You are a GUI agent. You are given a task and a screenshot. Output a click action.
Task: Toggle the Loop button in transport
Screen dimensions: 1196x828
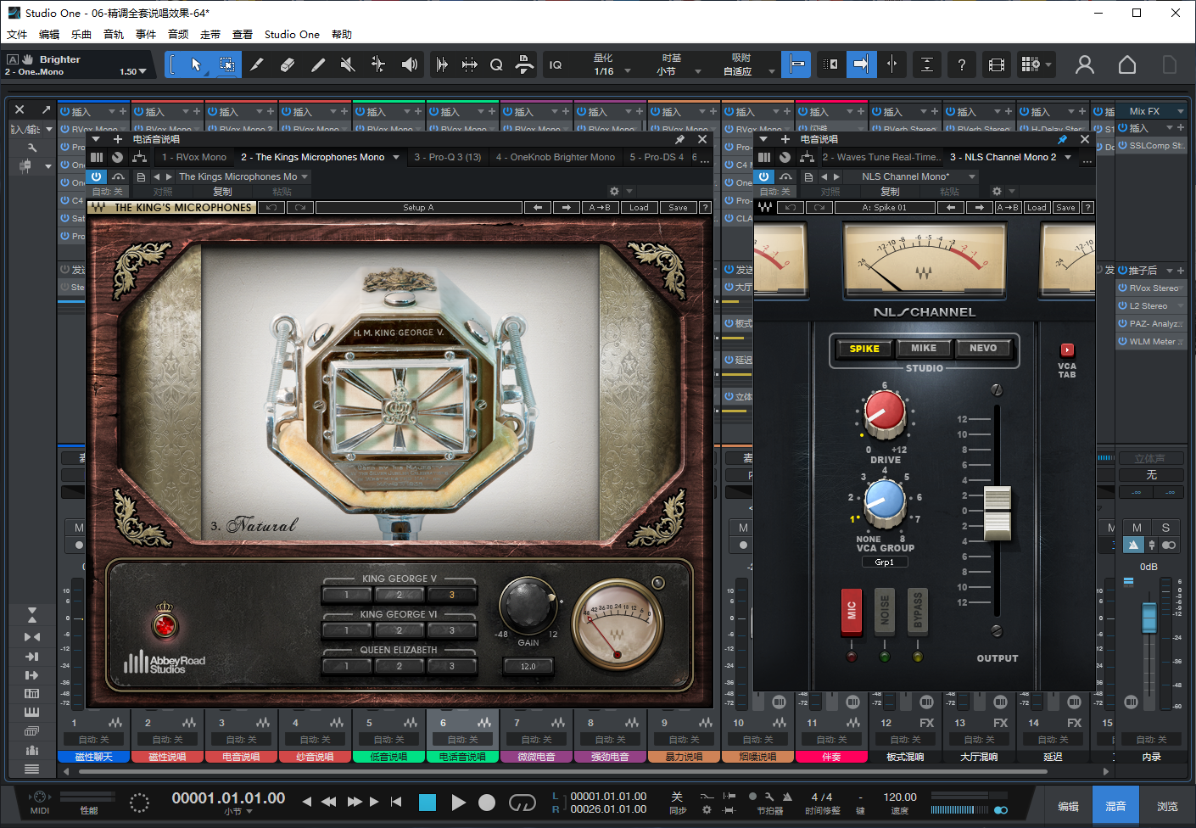(522, 803)
